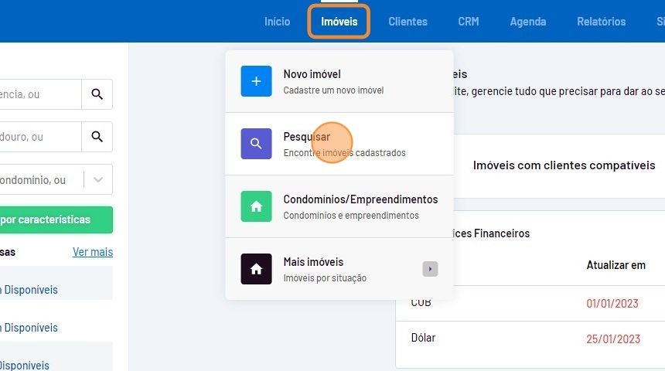The image size is (665, 371).
Task: Click the green 'por características' button
Action: coord(56,220)
